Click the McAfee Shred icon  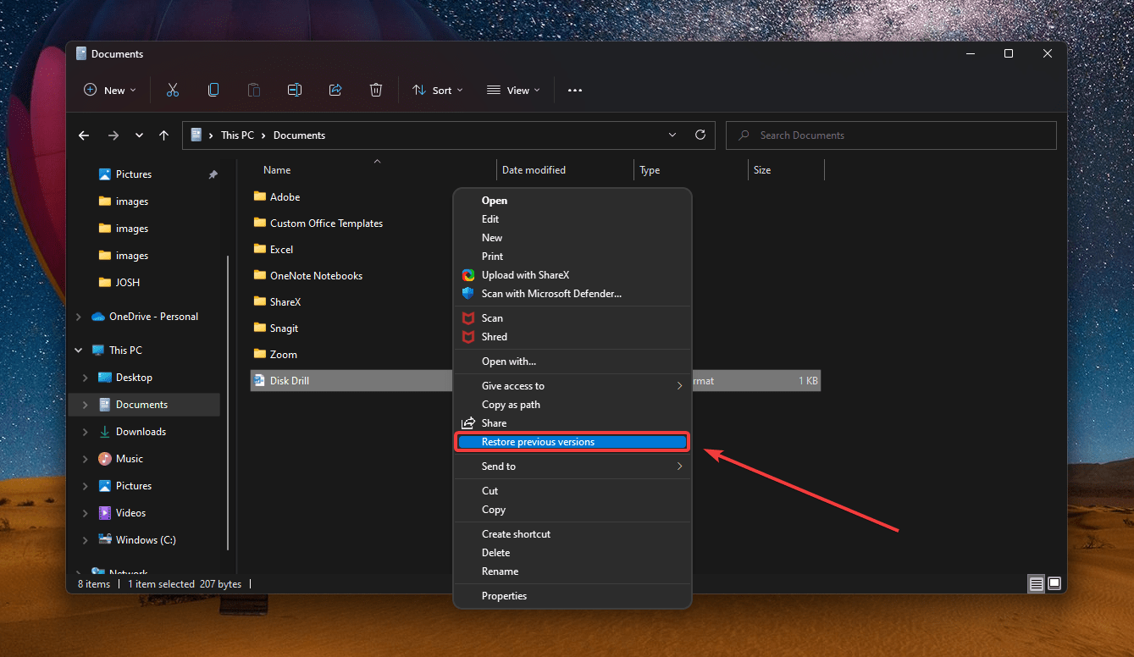click(467, 337)
